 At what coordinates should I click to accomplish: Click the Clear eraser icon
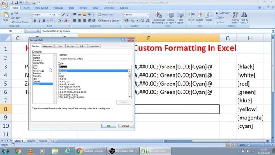pyautogui.click(x=217, y=22)
